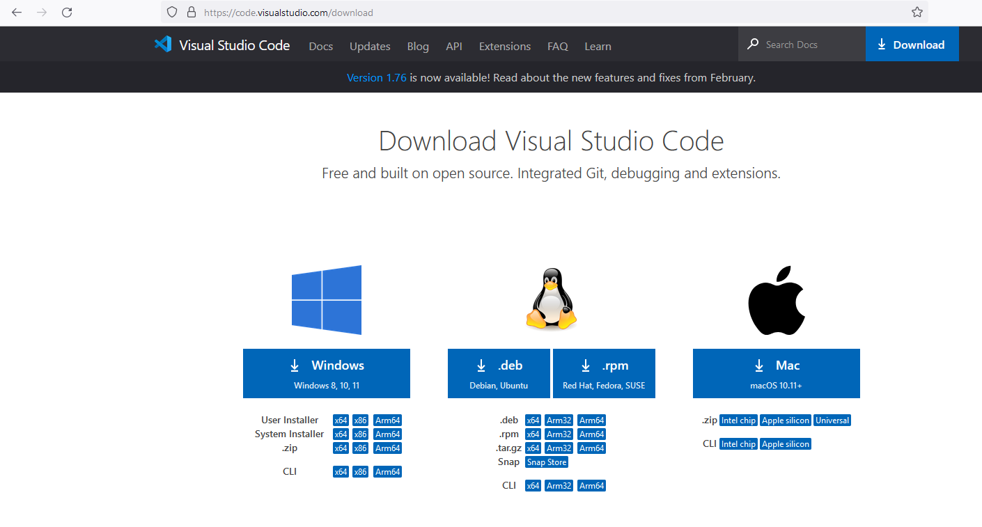Click the Visual Studio Code logo icon

click(163, 45)
